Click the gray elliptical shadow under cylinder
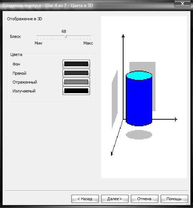This screenshot has width=193, height=208. click(x=139, y=135)
